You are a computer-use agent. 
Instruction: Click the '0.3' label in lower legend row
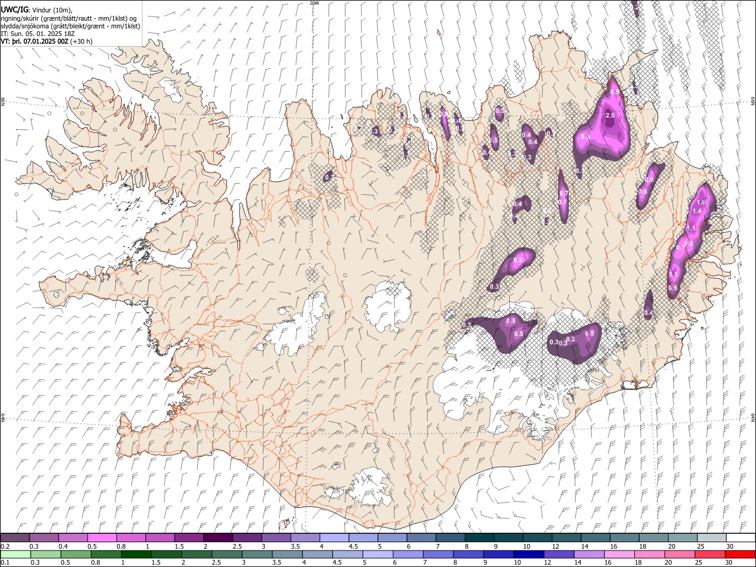pos(35,563)
